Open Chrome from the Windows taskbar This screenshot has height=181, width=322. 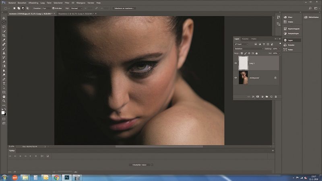click(x=56, y=177)
